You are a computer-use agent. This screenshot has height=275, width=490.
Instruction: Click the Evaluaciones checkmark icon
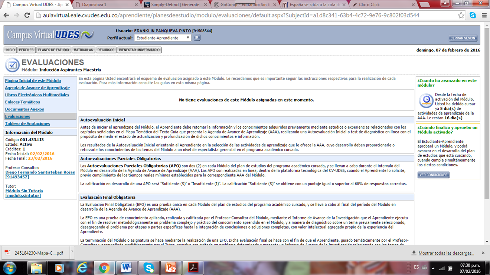coord(12,65)
